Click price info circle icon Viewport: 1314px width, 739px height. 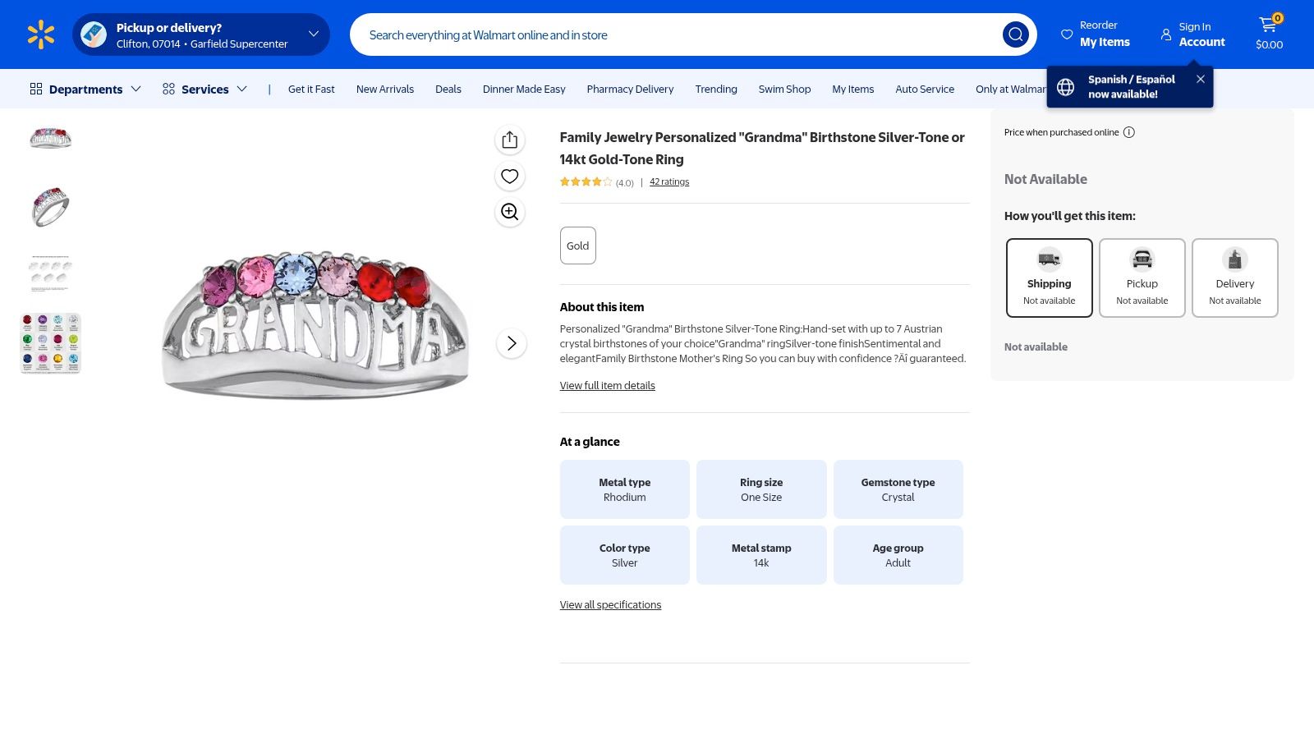pos(1129,132)
